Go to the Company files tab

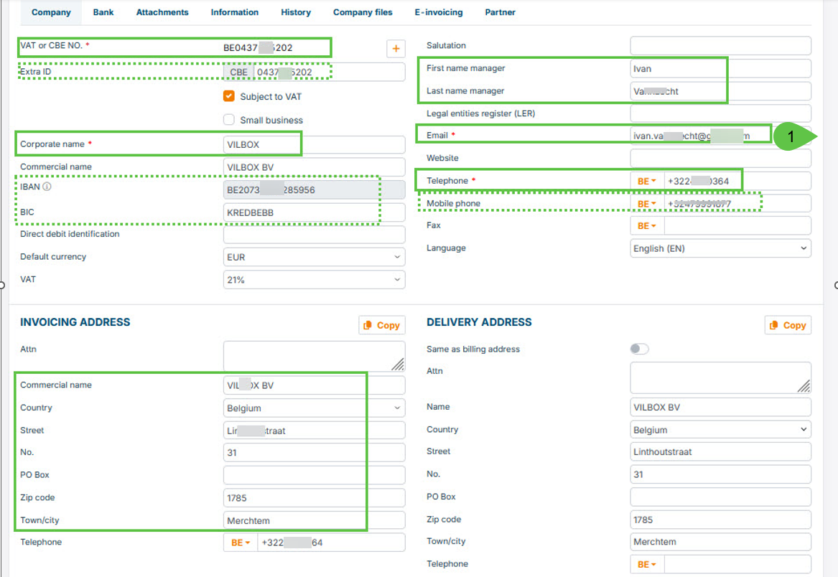click(363, 12)
